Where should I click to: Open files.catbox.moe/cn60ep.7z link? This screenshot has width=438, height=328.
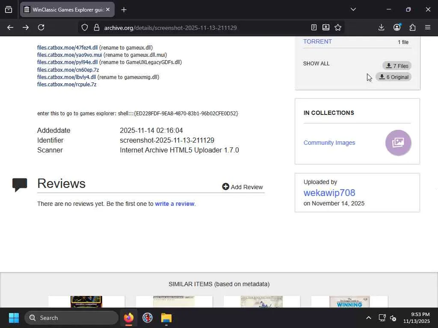point(68,70)
